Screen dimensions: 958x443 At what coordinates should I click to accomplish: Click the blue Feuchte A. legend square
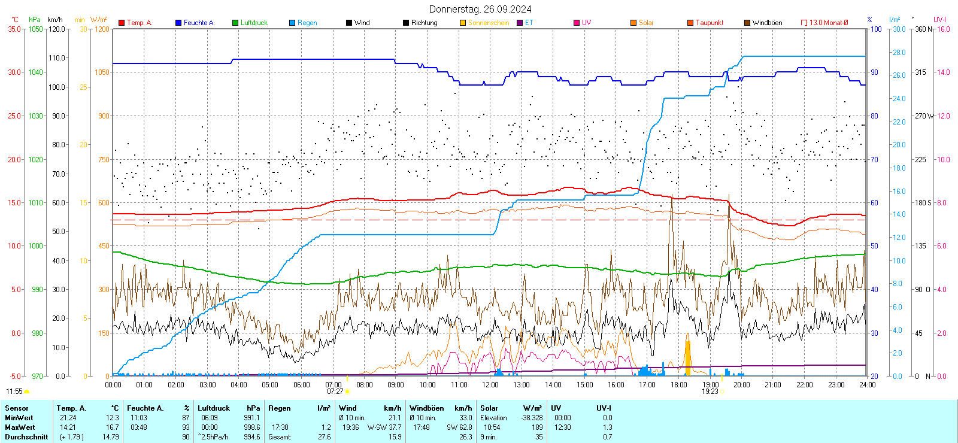(x=178, y=23)
